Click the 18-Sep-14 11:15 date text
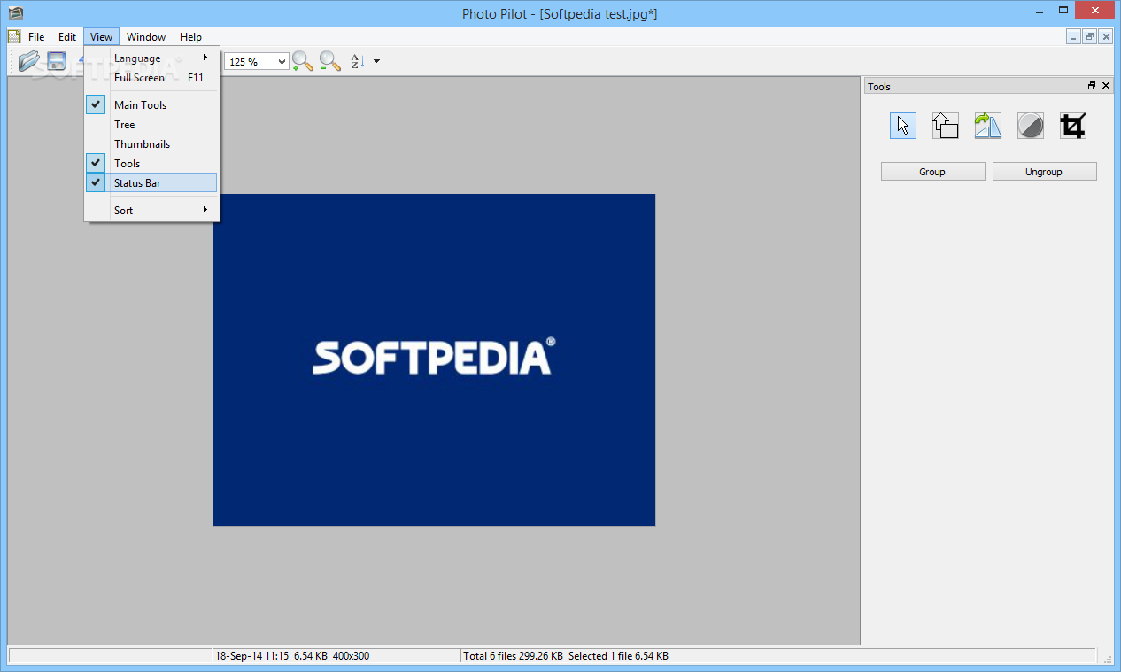This screenshot has height=672, width=1121. coord(252,656)
